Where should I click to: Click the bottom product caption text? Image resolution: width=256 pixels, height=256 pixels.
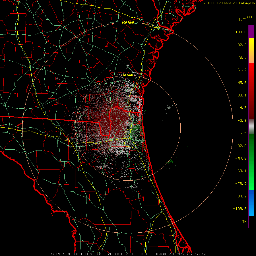pyautogui.click(x=129, y=254)
